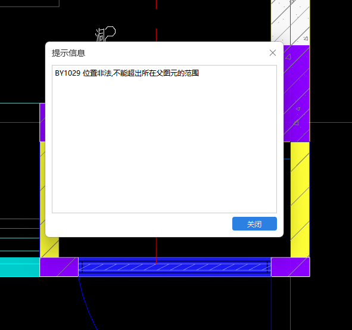Select the blue hatched window element in the bottom wall
The width and height of the screenshot is (352, 330).
(175, 267)
